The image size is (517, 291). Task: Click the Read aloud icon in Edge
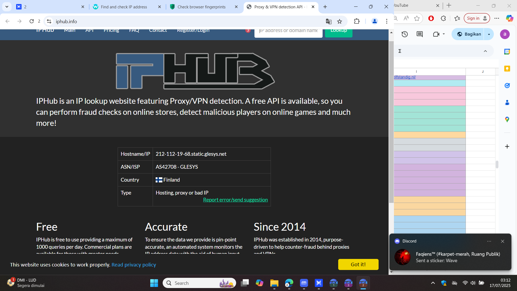406,18
